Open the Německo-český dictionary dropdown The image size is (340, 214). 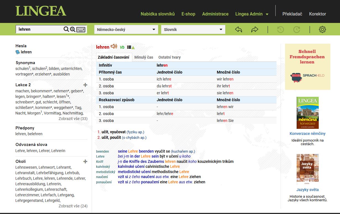tap(126, 30)
